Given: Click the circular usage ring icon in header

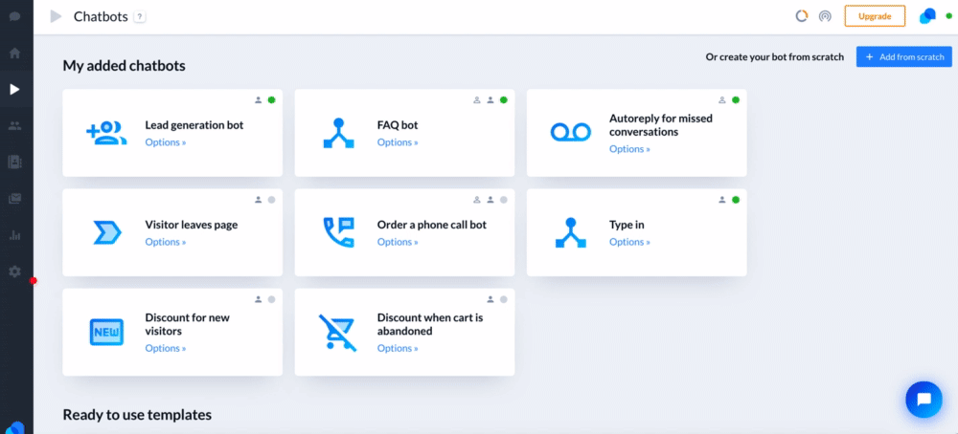Looking at the screenshot, I should [x=802, y=16].
